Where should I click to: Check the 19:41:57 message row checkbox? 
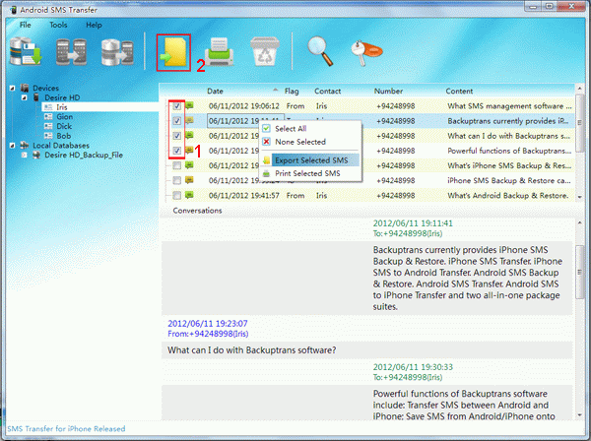click(x=176, y=195)
